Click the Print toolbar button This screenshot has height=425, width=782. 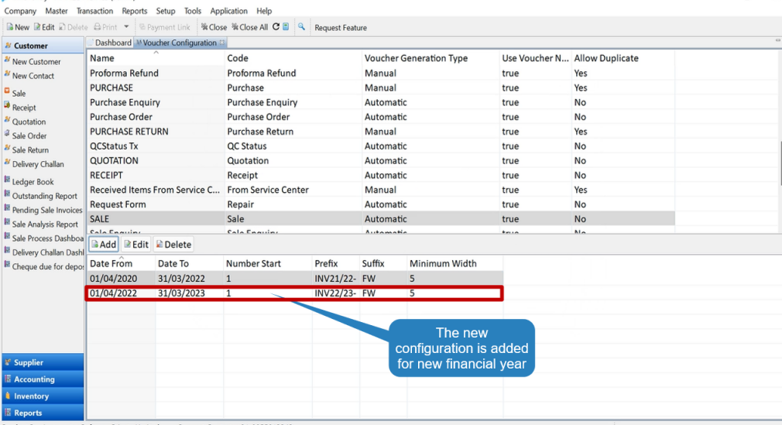pyautogui.click(x=106, y=27)
